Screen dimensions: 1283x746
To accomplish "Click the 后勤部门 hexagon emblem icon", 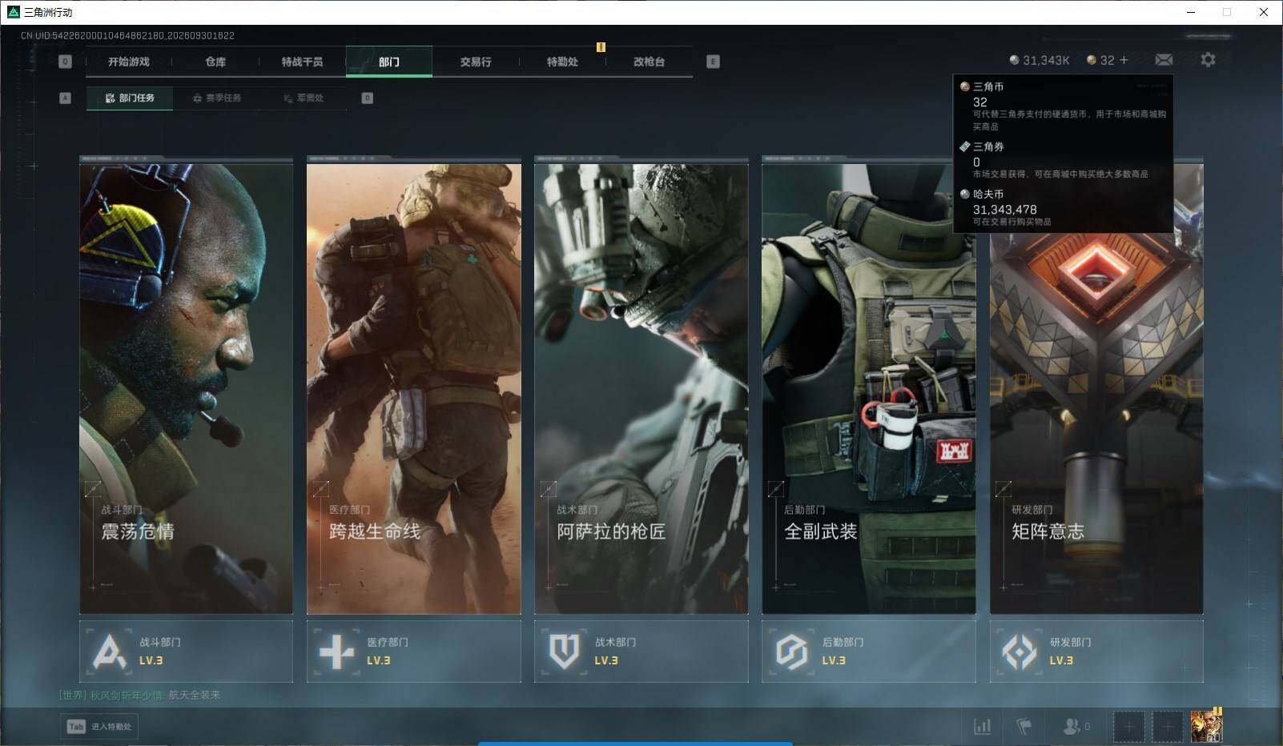I will click(x=791, y=652).
